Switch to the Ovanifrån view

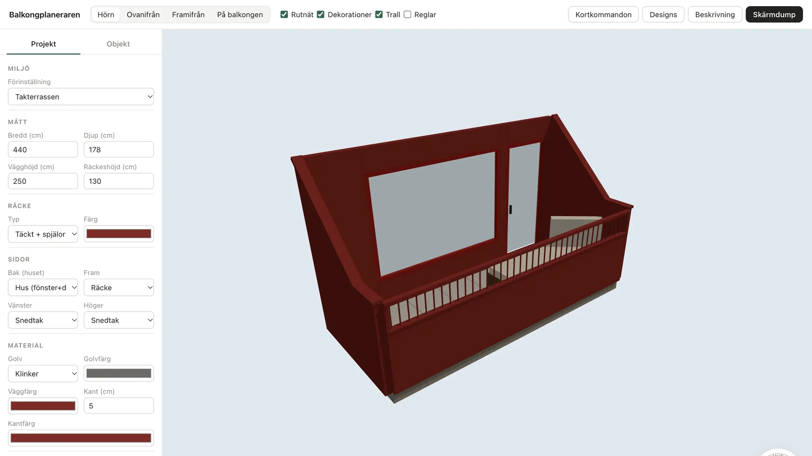143,15
